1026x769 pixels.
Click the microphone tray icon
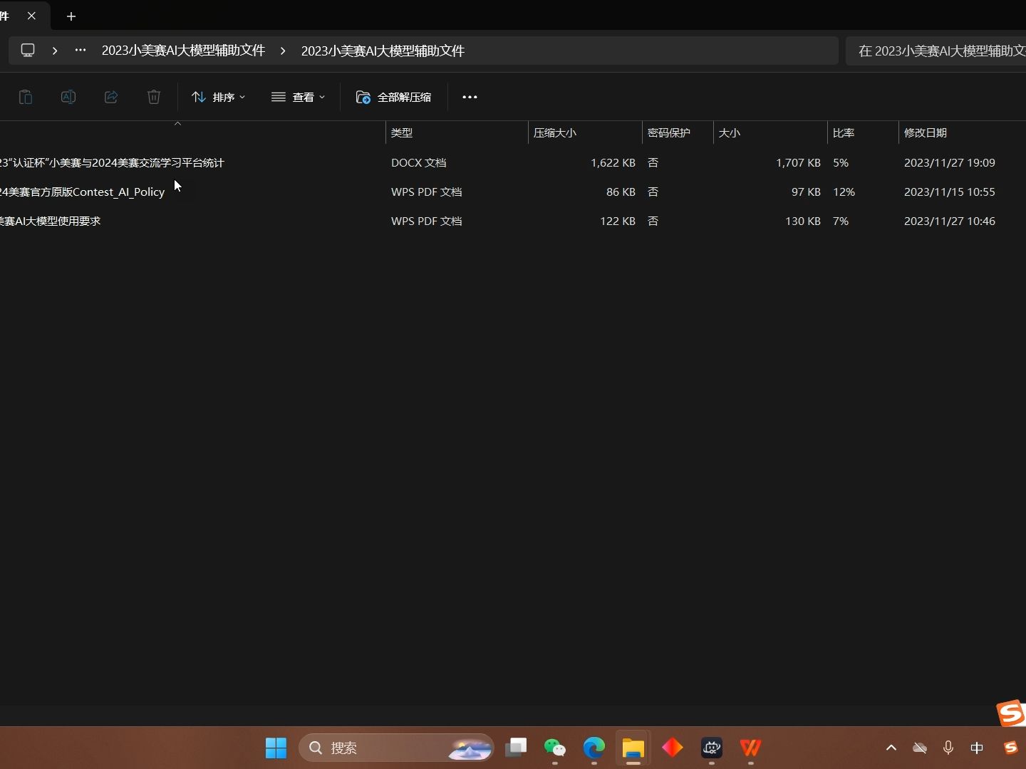[x=948, y=748]
